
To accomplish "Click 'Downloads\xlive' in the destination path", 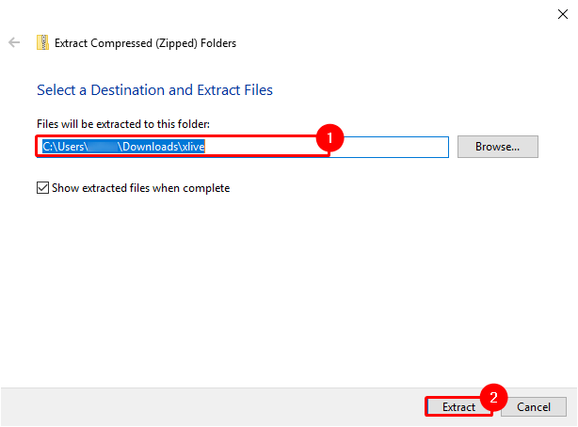I will tap(163, 147).
